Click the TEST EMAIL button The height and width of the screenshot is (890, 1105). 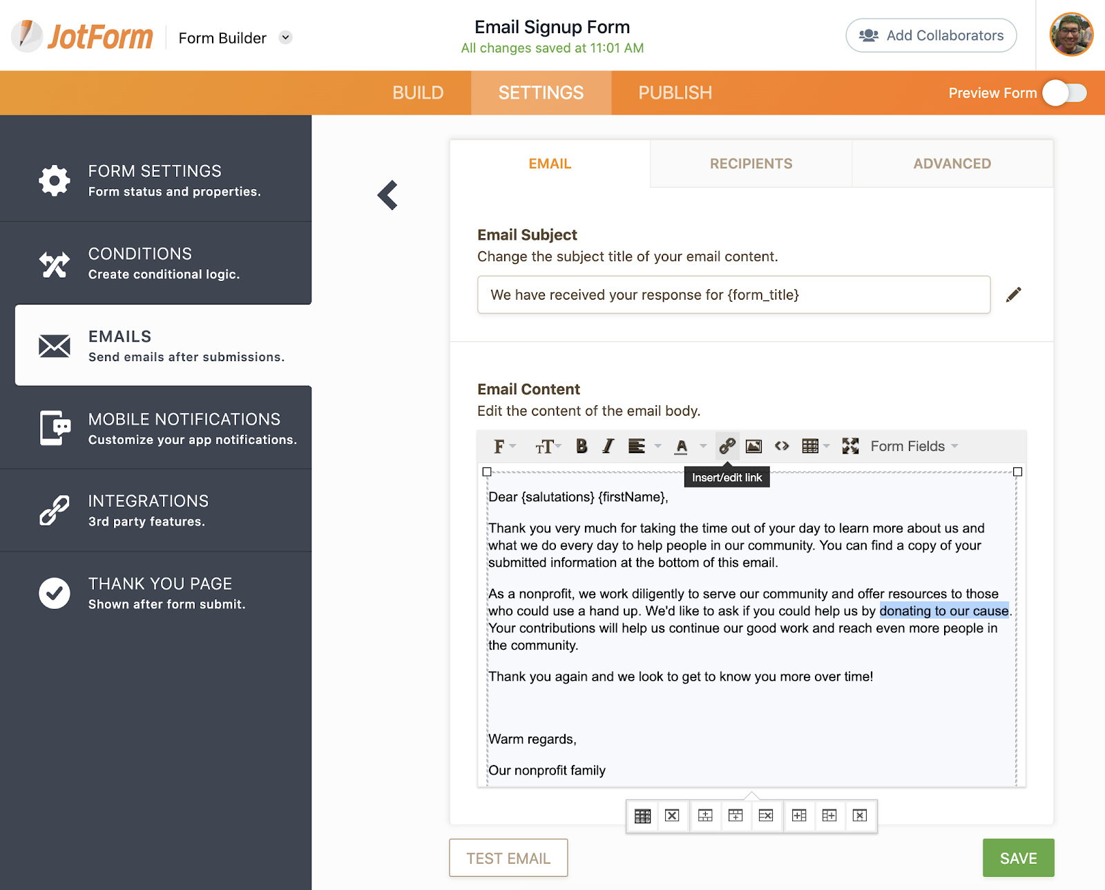508,858
